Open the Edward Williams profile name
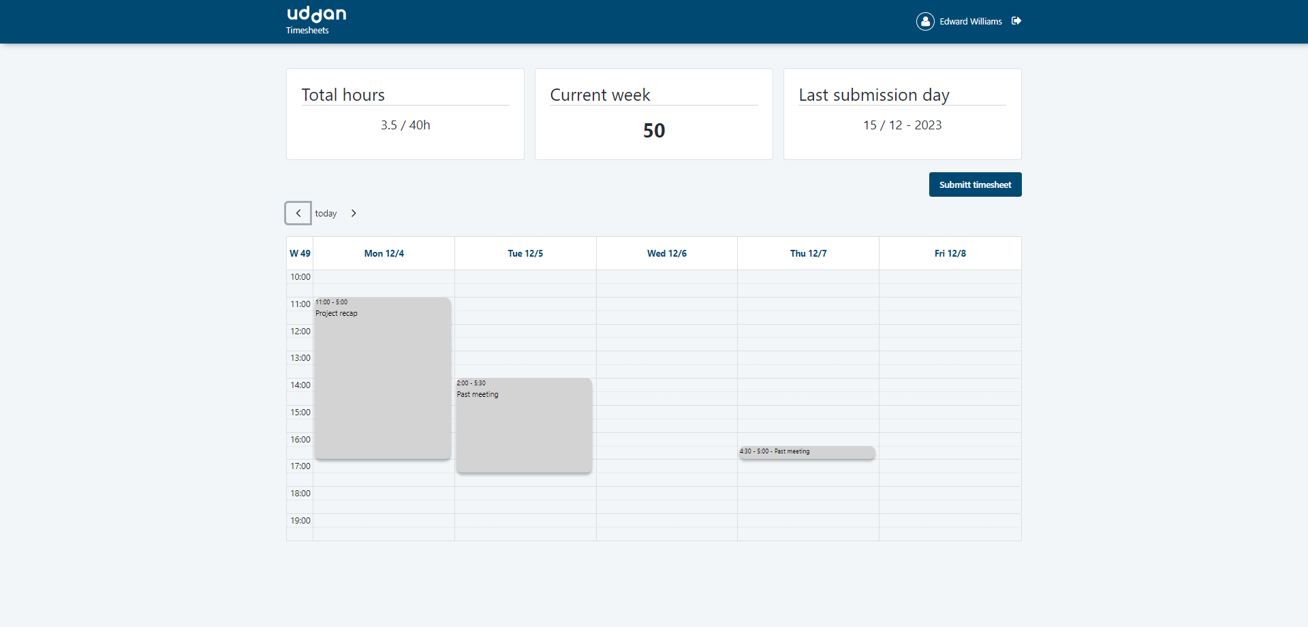The height and width of the screenshot is (627, 1308). [x=970, y=22]
